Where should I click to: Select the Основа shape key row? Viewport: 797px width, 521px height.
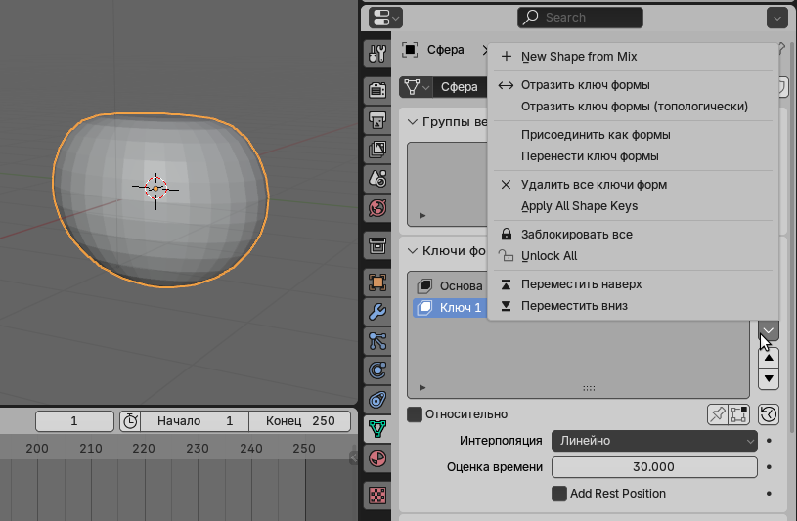point(450,286)
